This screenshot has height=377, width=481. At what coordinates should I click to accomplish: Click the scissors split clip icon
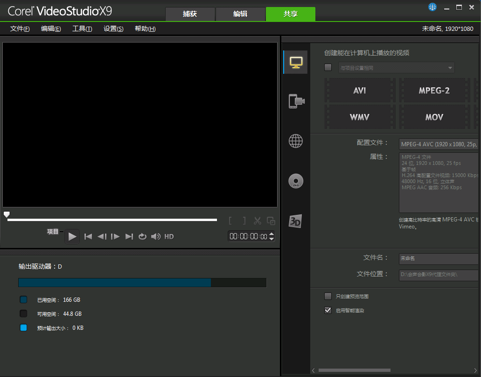point(258,221)
